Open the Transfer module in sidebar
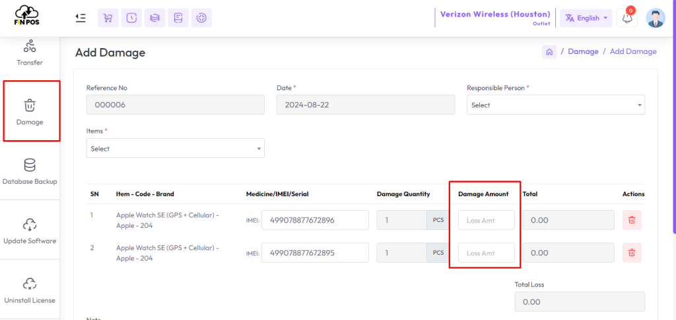This screenshot has height=320, width=676. (30, 53)
